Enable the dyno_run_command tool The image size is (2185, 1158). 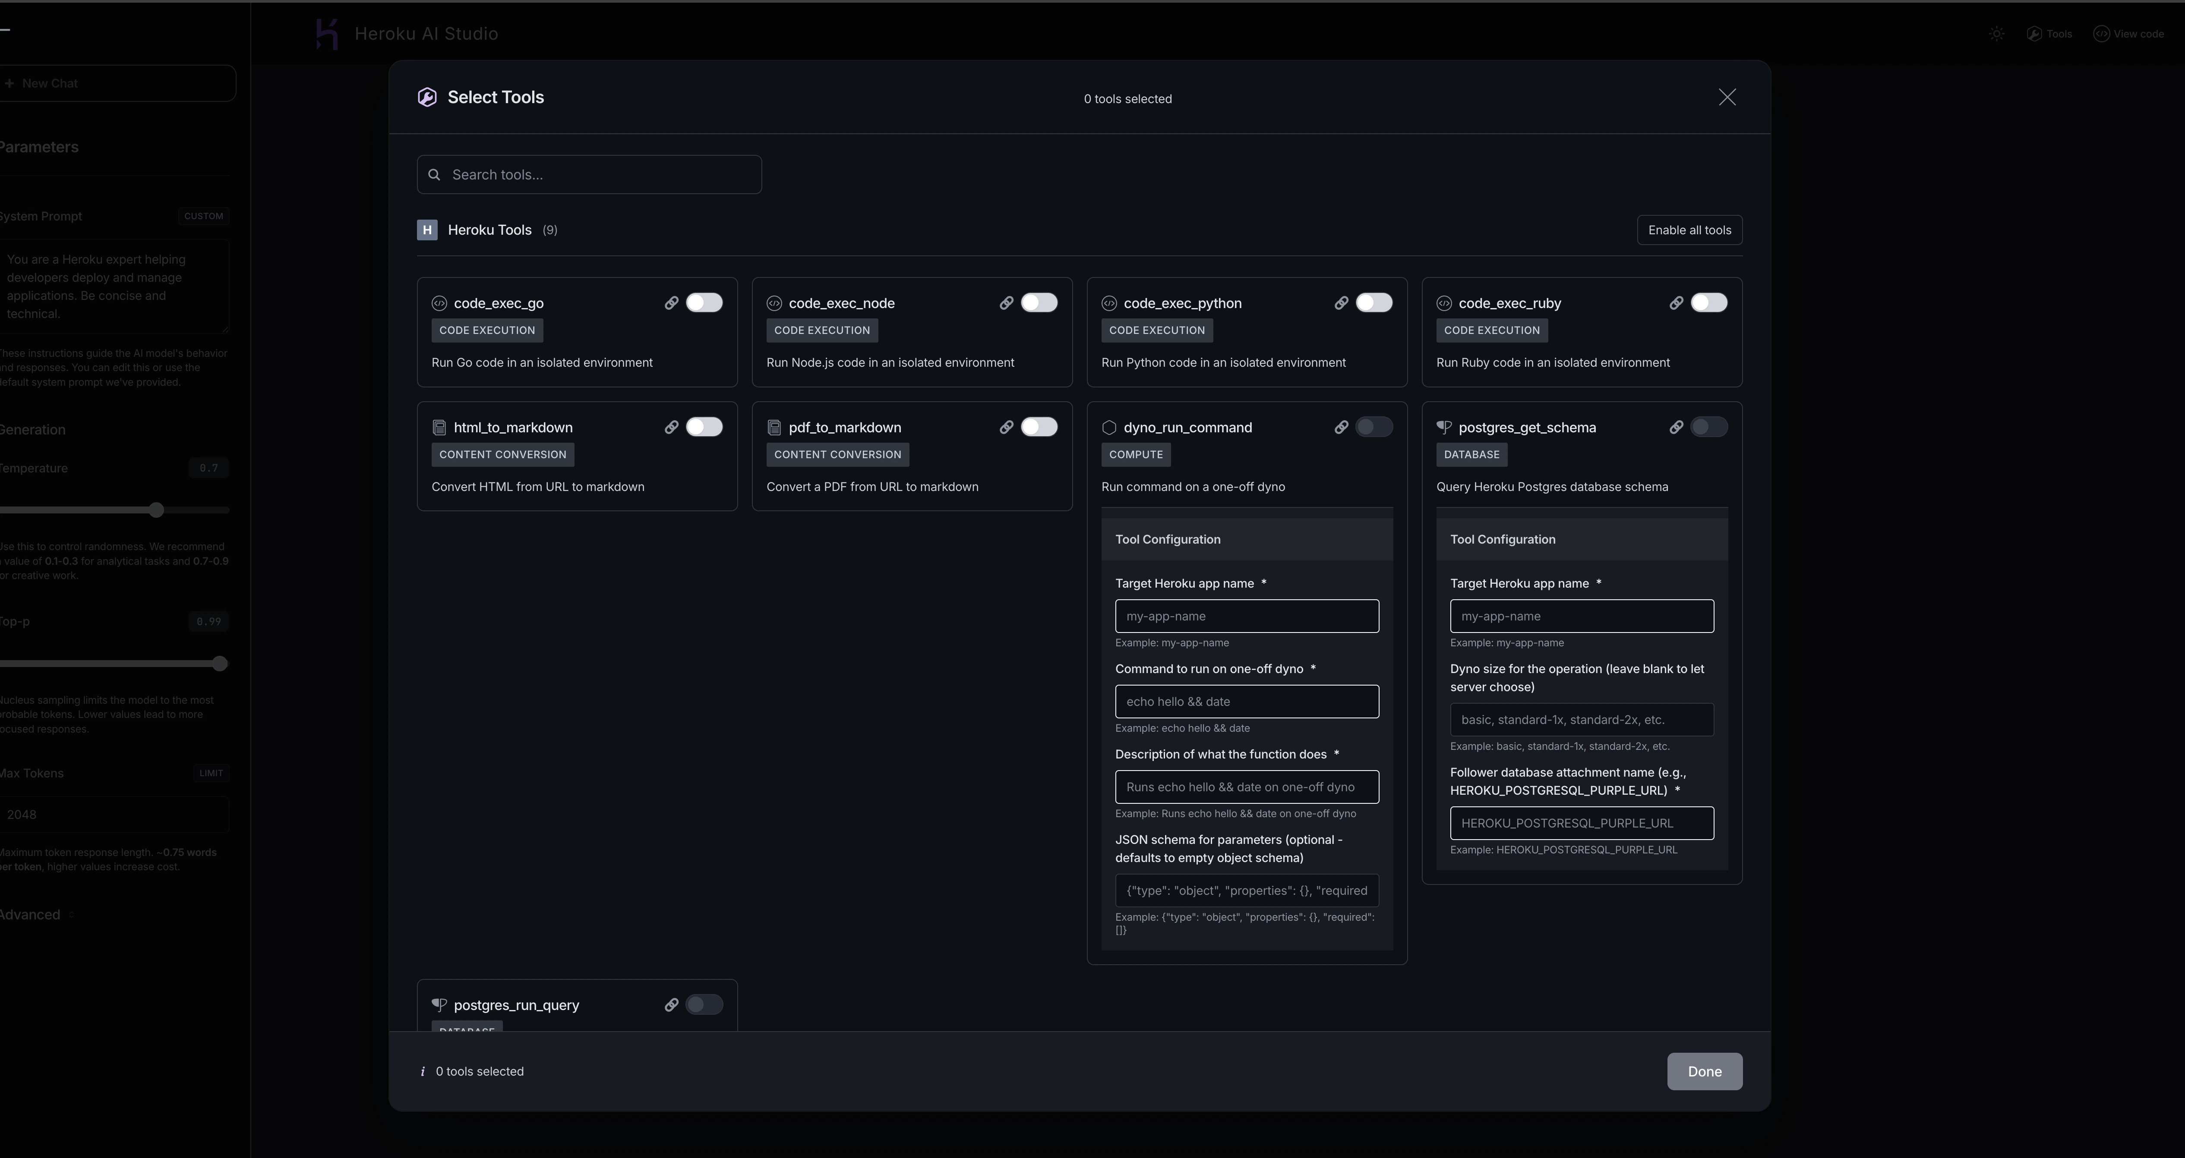(1374, 427)
